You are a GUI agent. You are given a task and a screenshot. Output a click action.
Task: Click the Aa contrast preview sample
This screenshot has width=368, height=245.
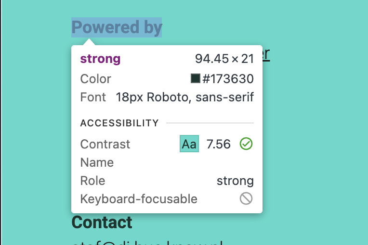tap(189, 144)
